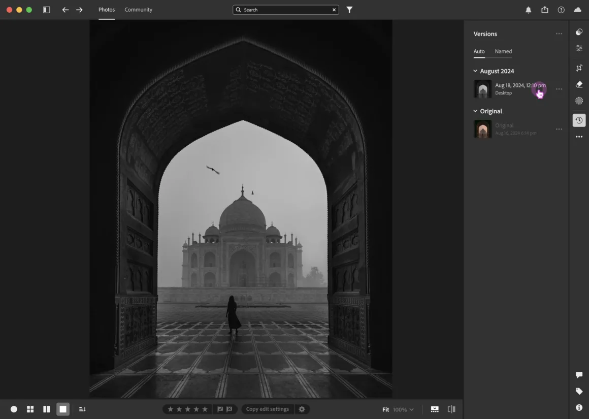Viewport: 589px width, 419px height.
Task: Open the Edit sliders panel
Action: 579,48
